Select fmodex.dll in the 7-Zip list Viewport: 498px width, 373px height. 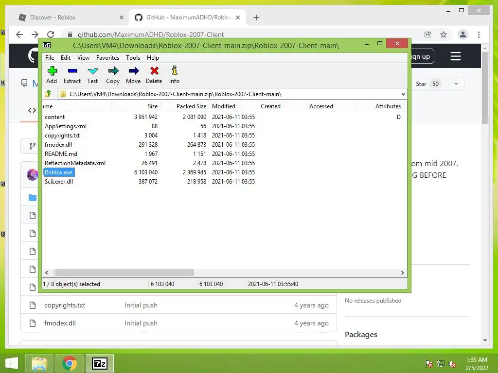[x=58, y=145]
